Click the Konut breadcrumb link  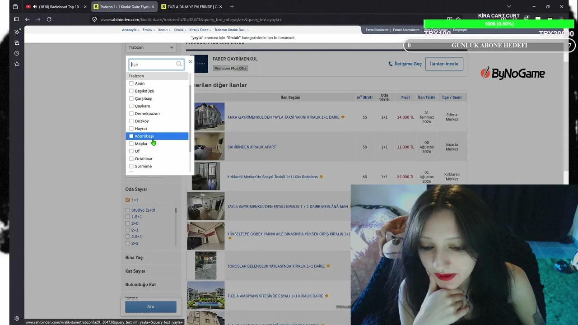[x=163, y=30]
